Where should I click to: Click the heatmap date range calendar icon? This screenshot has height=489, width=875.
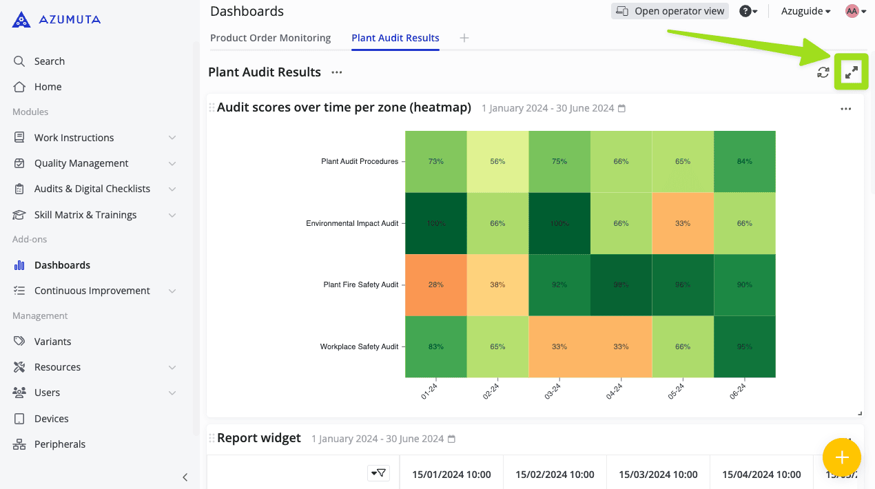[621, 109]
